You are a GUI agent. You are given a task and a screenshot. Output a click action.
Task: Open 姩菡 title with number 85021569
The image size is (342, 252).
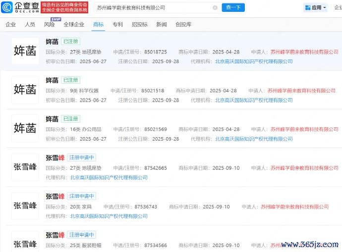[x=52, y=119]
